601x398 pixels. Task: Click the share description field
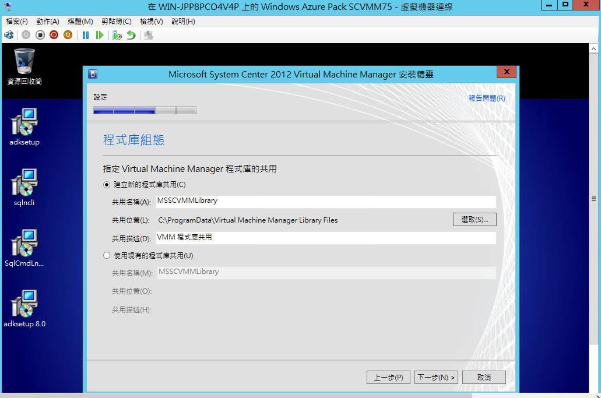click(326, 238)
